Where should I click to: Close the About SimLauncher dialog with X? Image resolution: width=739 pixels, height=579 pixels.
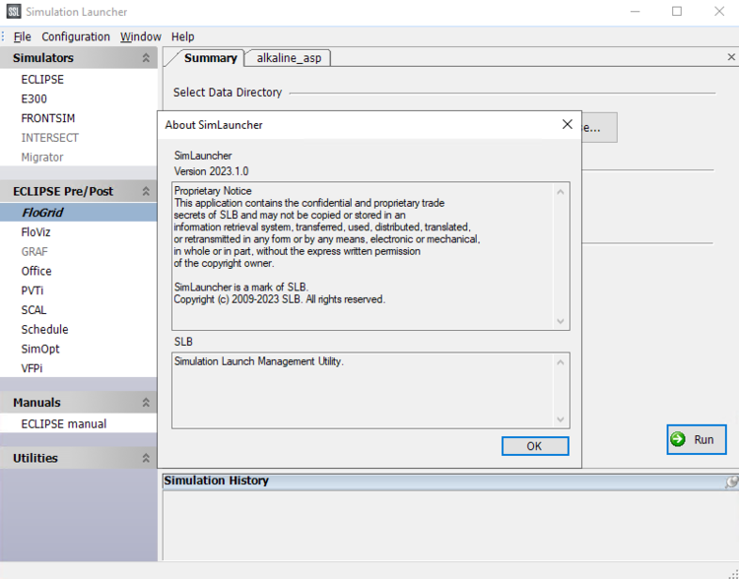[x=567, y=125]
